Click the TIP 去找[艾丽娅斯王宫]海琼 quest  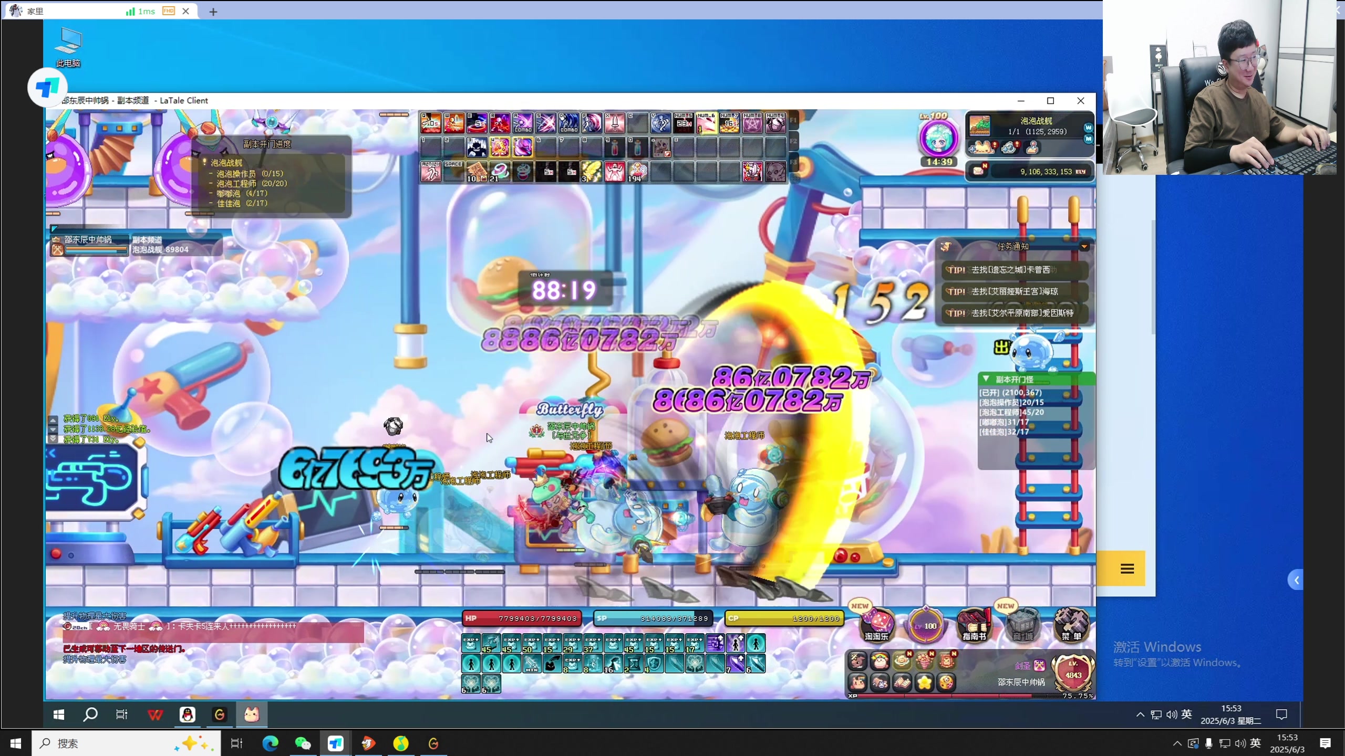[1014, 291]
